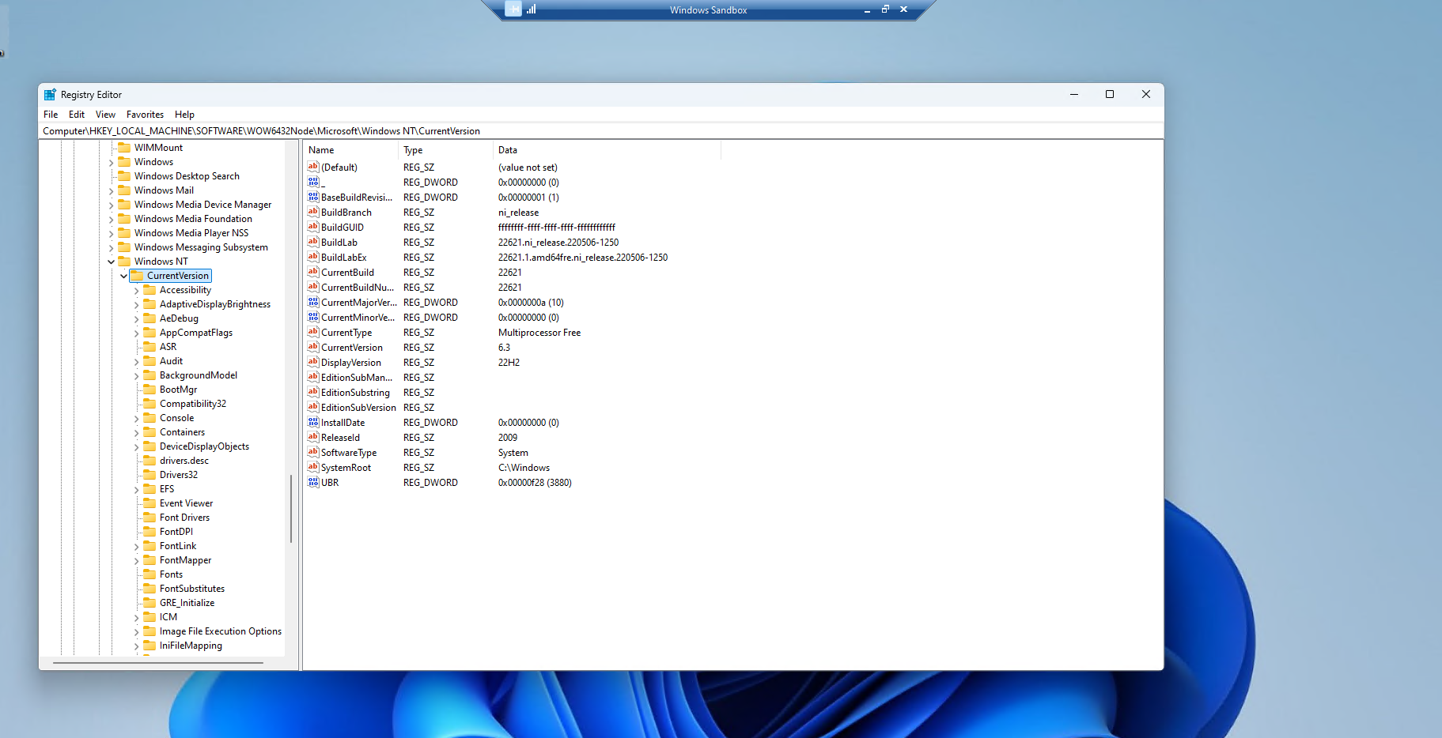This screenshot has height=738, width=1442.
Task: Click the tree pane horizontal scrollbar
Action: point(157,663)
